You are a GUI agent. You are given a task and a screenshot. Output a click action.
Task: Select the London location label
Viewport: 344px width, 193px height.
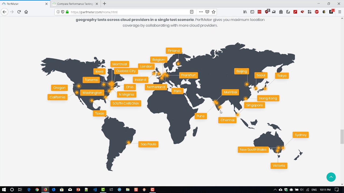(146, 66)
